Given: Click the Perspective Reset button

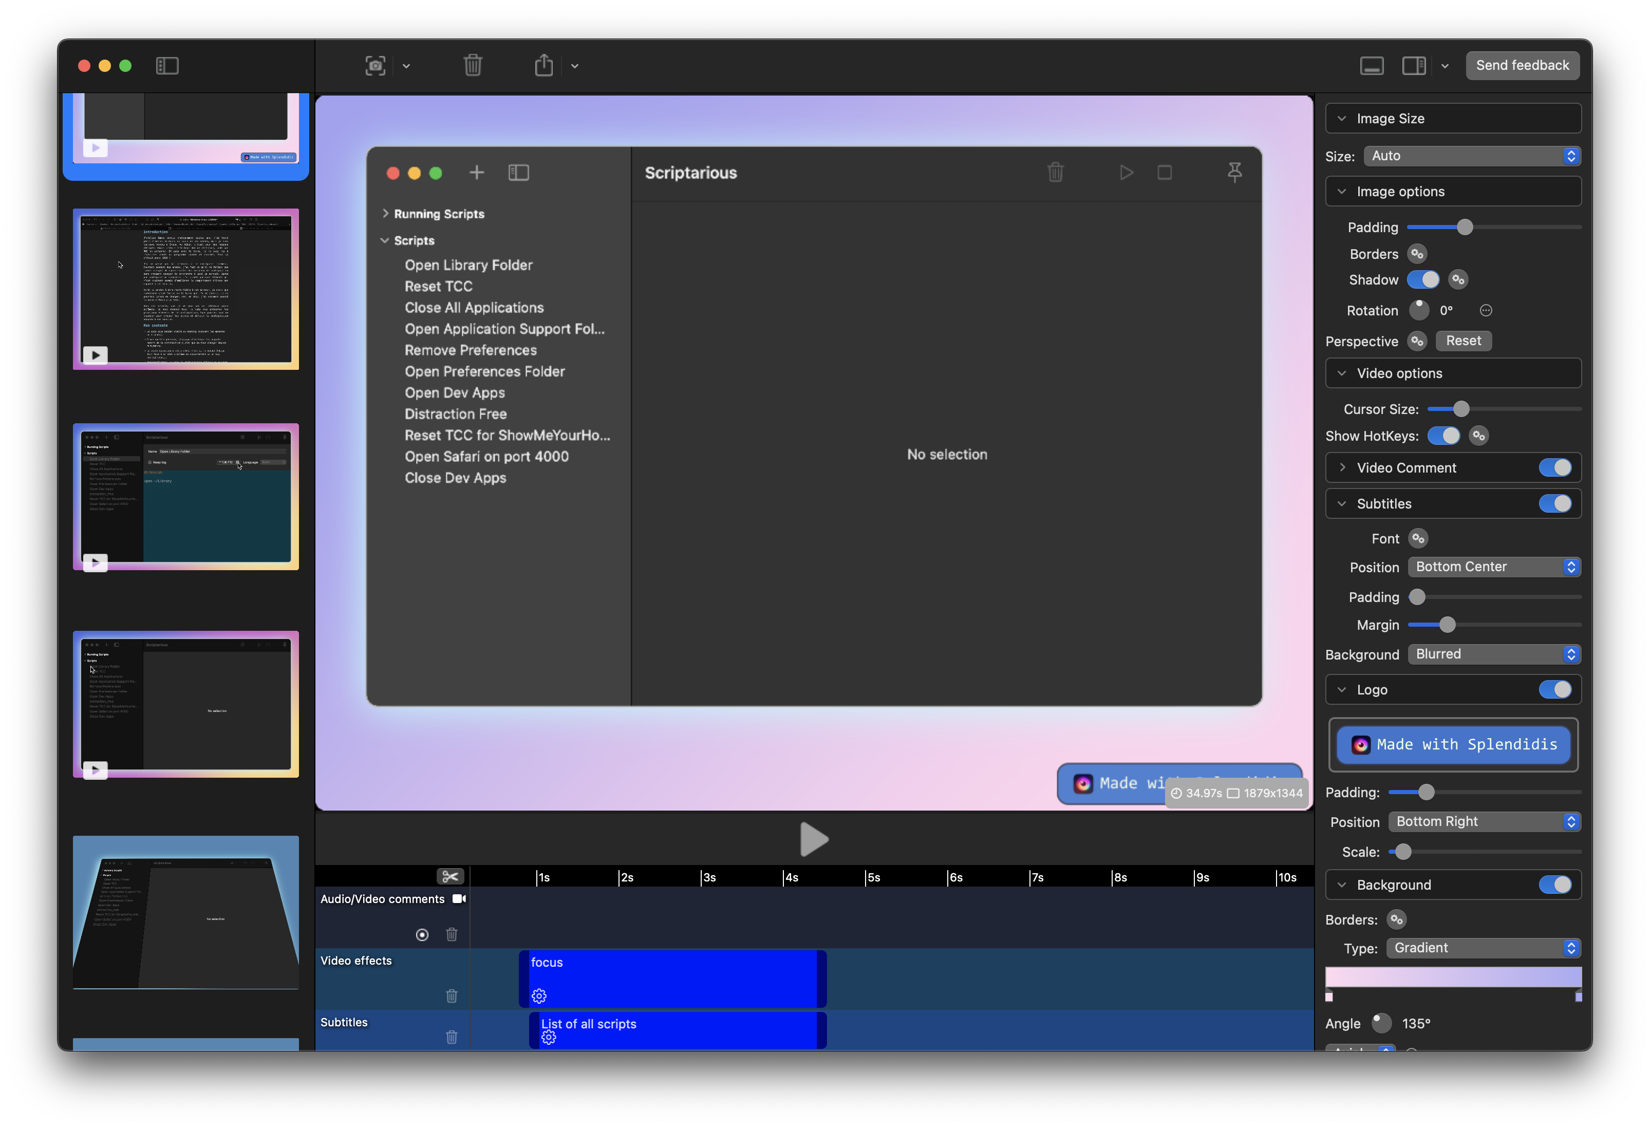Looking at the screenshot, I should (x=1464, y=341).
